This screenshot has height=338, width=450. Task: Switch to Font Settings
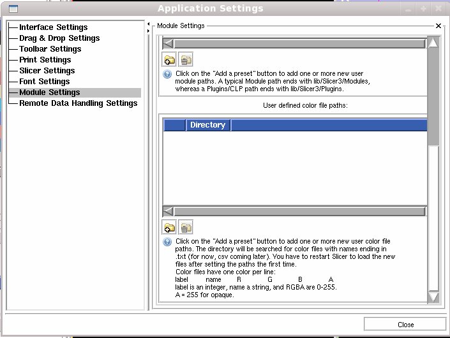tap(44, 82)
